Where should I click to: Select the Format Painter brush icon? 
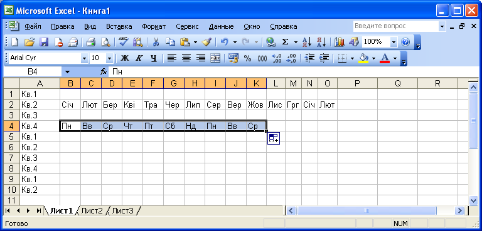206,42
